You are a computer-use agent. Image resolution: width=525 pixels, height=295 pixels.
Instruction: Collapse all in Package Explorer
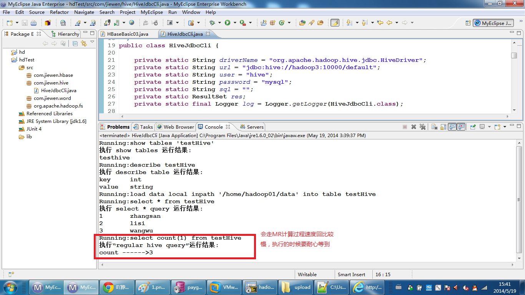tap(75, 43)
